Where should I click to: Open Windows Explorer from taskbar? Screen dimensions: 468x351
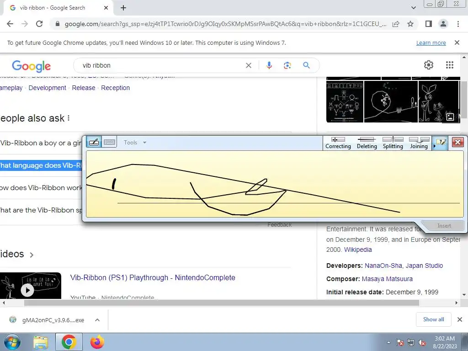click(x=41, y=342)
